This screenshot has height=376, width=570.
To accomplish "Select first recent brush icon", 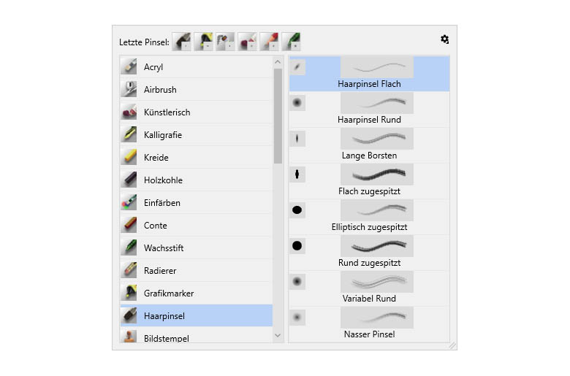I will (181, 42).
